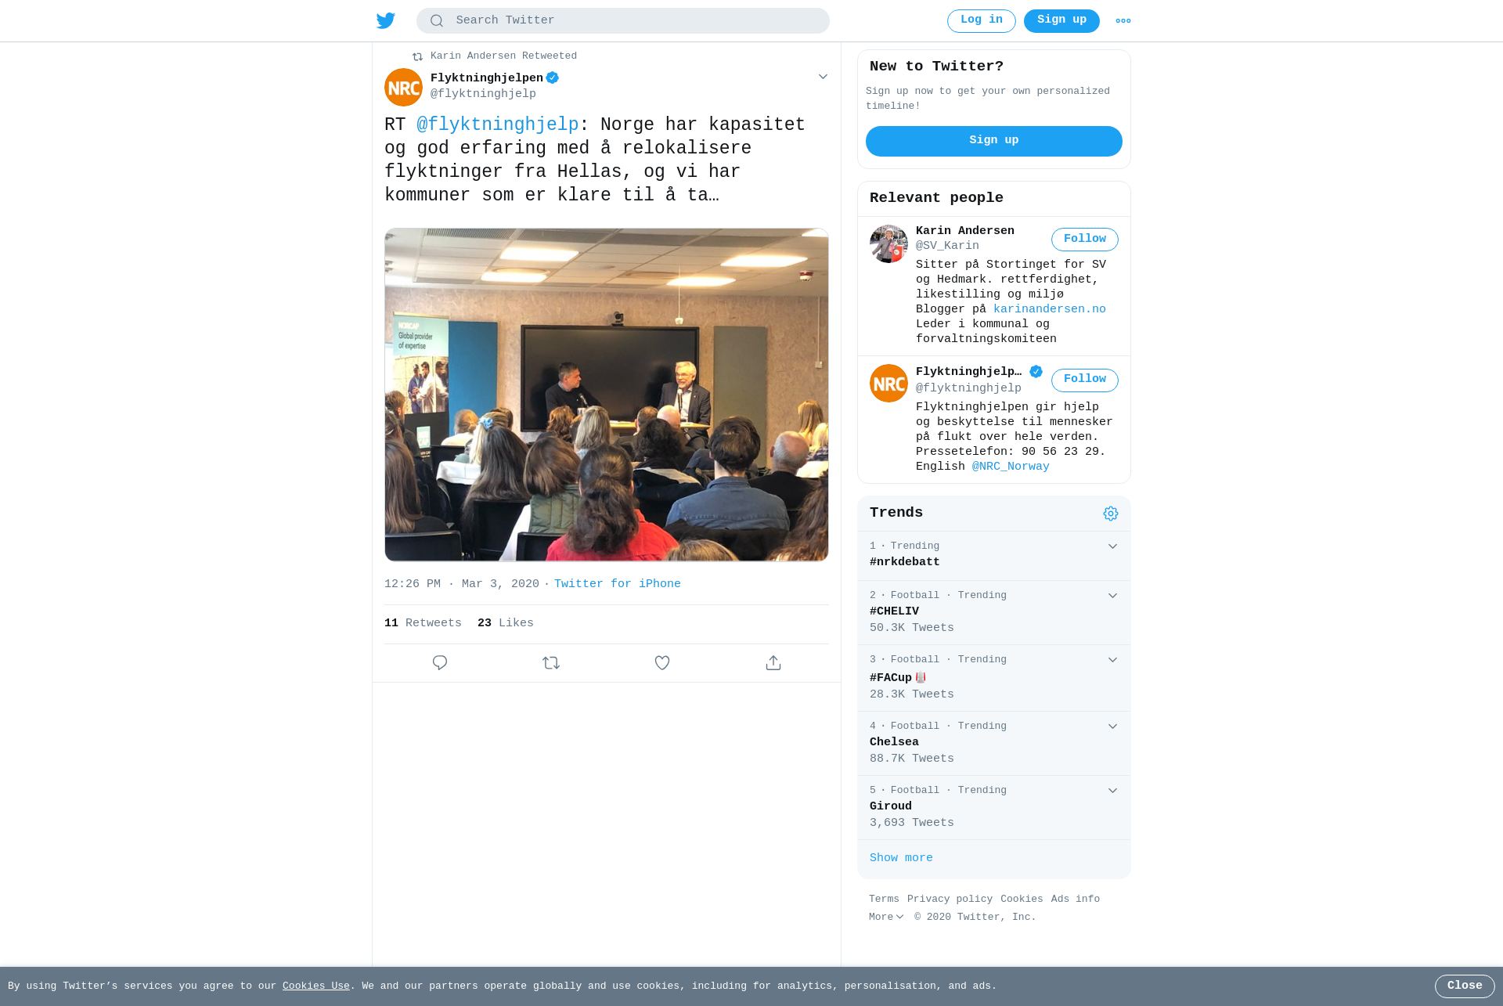Follow the Flyktninghjelpen account
Viewport: 1503px width, 1006px height.
[x=1085, y=380]
